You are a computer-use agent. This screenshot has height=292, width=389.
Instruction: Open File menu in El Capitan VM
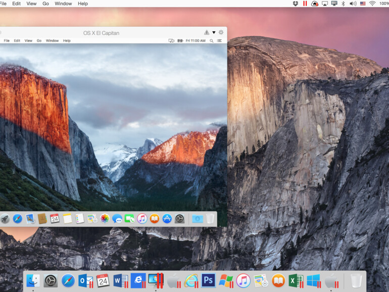coord(7,41)
